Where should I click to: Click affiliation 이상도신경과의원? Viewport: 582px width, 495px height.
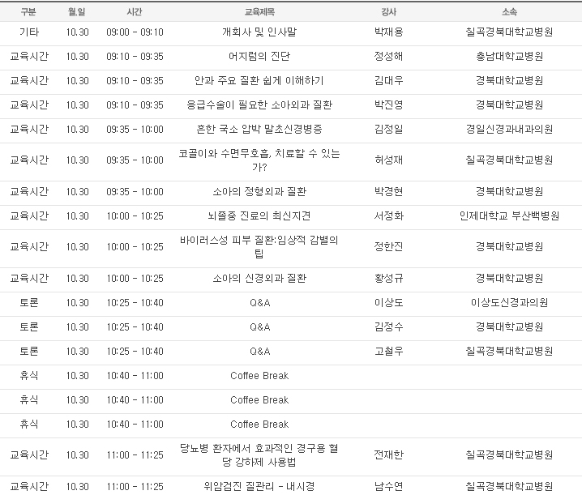pos(509,303)
